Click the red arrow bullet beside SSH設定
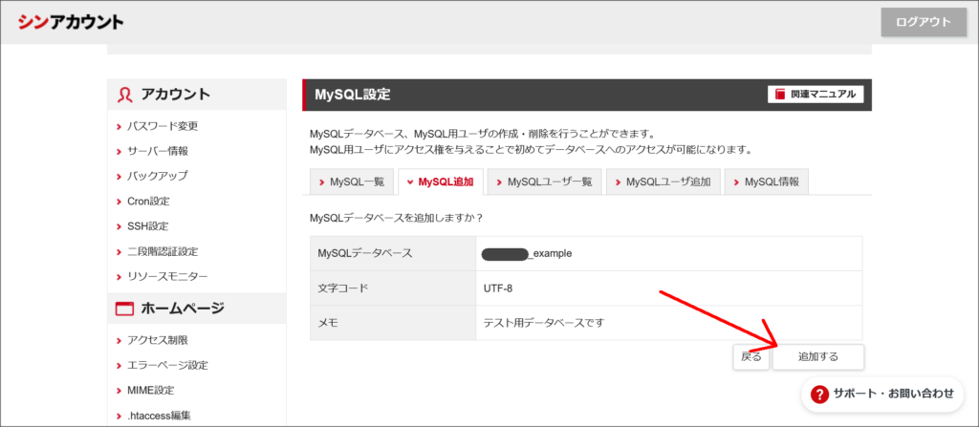 119,227
